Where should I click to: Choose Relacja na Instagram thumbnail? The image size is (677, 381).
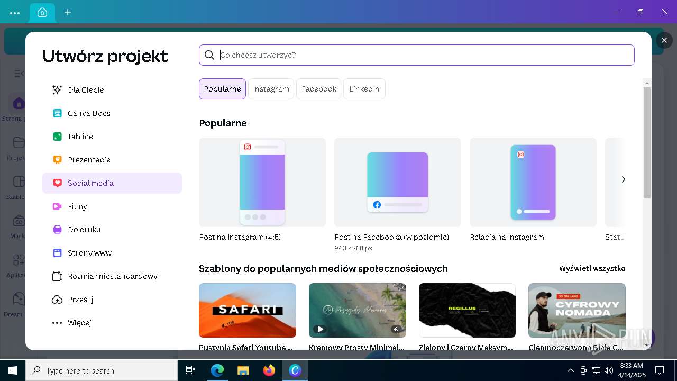[x=533, y=182]
